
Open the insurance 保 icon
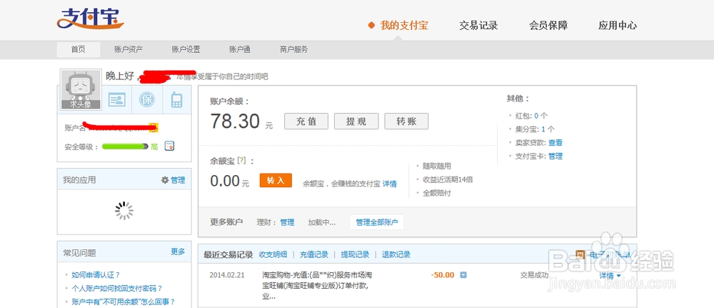tap(146, 100)
